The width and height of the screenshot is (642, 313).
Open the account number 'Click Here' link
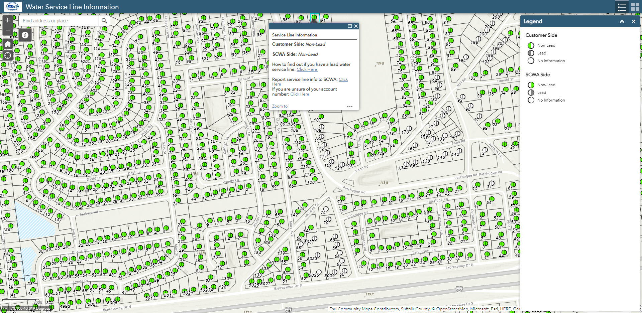pyautogui.click(x=300, y=94)
